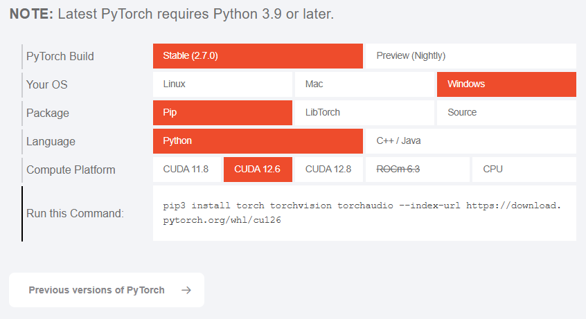This screenshot has height=319, width=586.
Task: Switch to CUDA 12.8 compute platform
Action: point(328,170)
